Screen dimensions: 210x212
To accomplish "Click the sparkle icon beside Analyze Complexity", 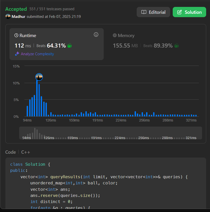I will coord(17,54).
